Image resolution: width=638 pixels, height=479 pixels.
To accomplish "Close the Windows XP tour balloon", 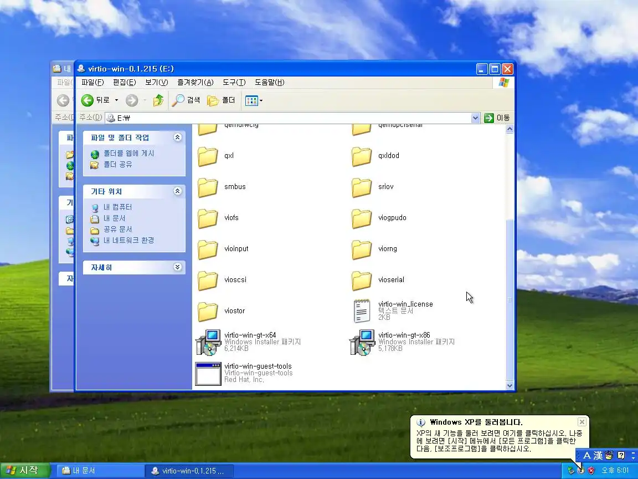I will (x=582, y=421).
